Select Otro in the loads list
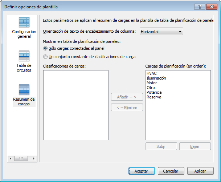Viewport: 221px width, 182px height. 151,88
